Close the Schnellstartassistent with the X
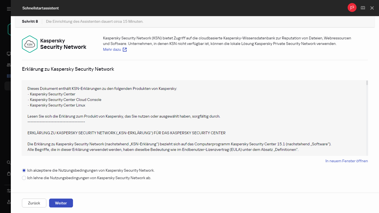The width and height of the screenshot is (379, 213). [372, 8]
